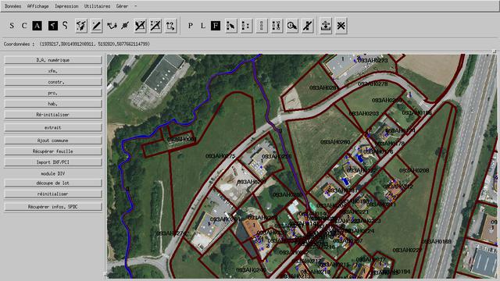
Task: Open the Utilitaires menu
Action: point(97,6)
